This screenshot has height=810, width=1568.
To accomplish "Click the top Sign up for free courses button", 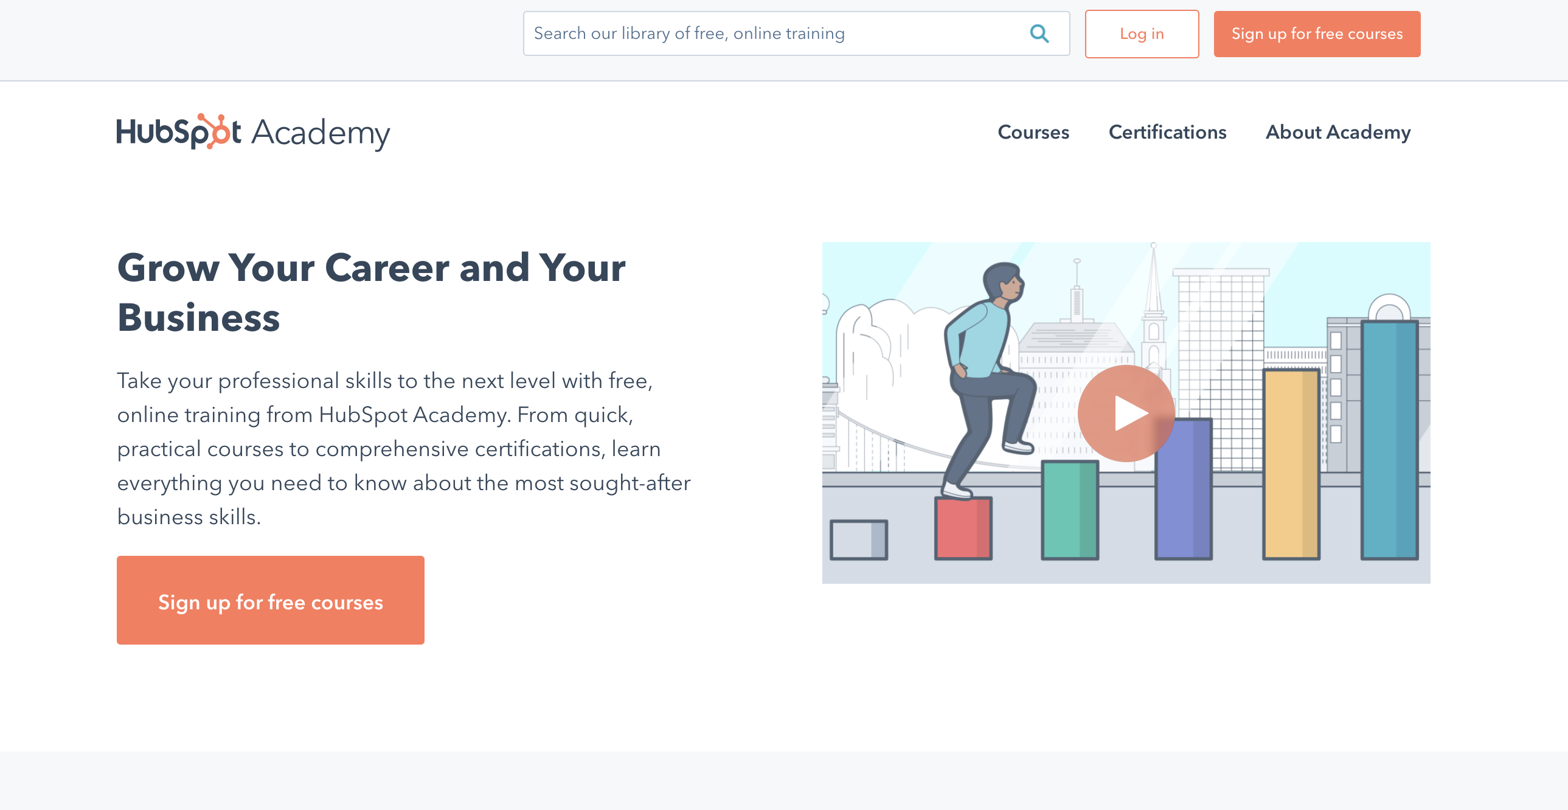I will (x=1317, y=34).
